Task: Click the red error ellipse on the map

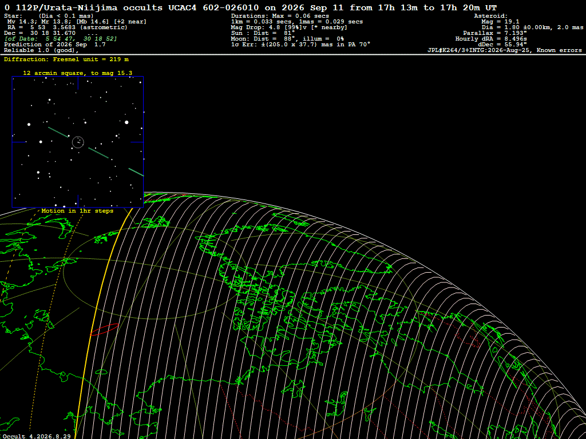Action: (x=105, y=330)
